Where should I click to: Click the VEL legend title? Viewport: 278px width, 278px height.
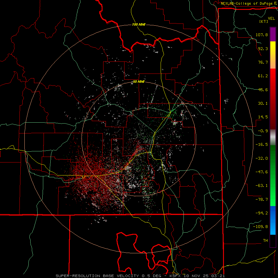(272, 19)
